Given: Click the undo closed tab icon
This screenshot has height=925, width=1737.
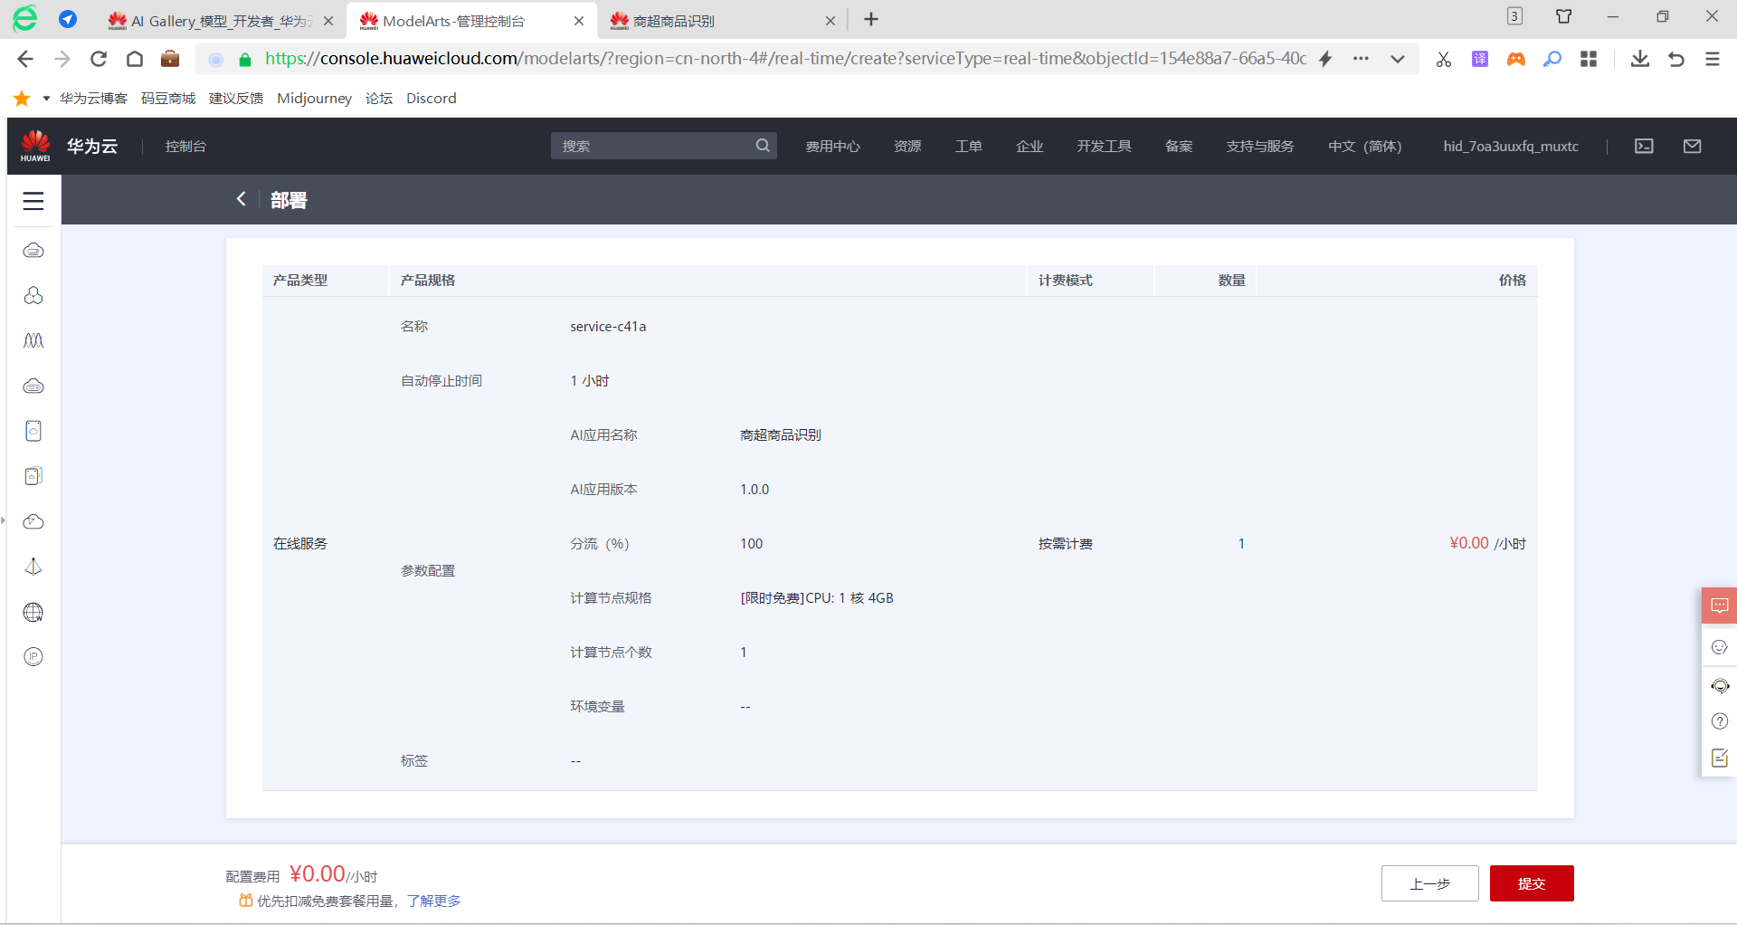Looking at the screenshot, I should pyautogui.click(x=1676, y=59).
